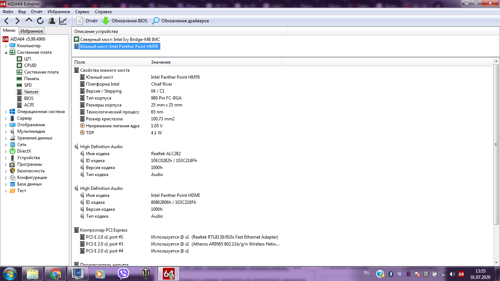Expand the Операционная система node
This screenshot has height=281, width=500.
[x=6, y=112]
